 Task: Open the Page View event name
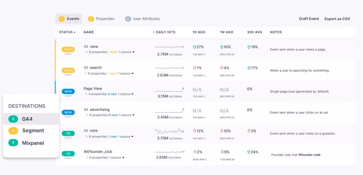(x=93, y=89)
